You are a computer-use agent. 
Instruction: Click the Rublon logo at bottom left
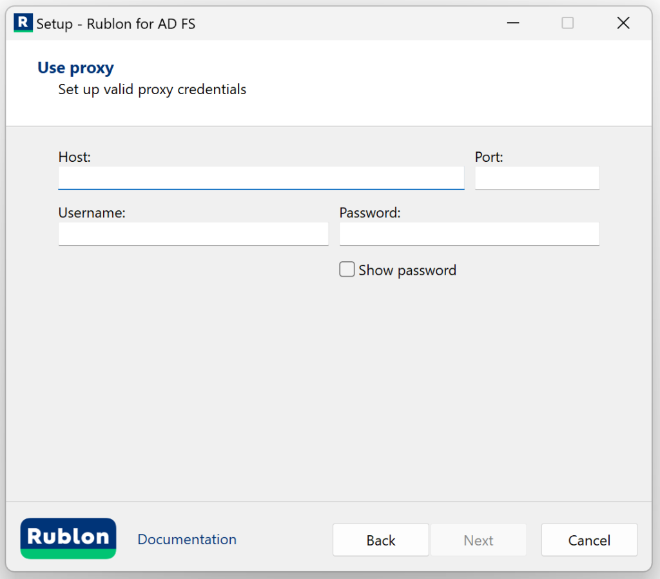[x=68, y=539]
